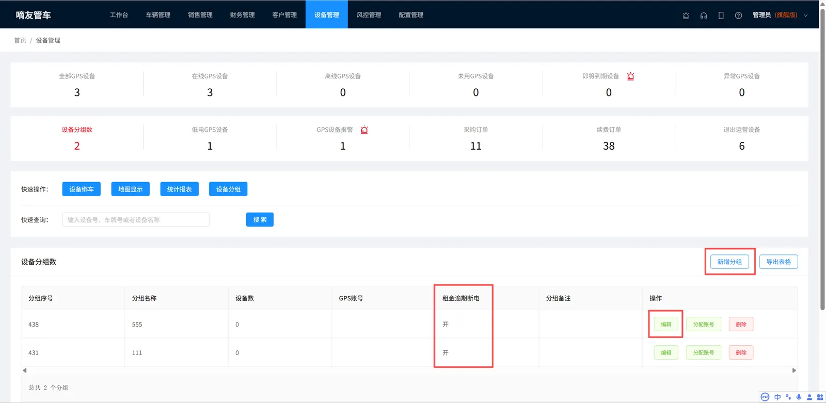This screenshot has width=826, height=403.
Task: Click the alarm icon beside GPS设备报警
Action: tap(364, 130)
